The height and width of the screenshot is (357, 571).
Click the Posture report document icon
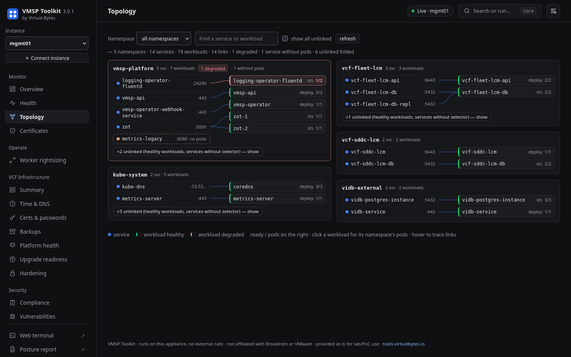click(x=12, y=349)
